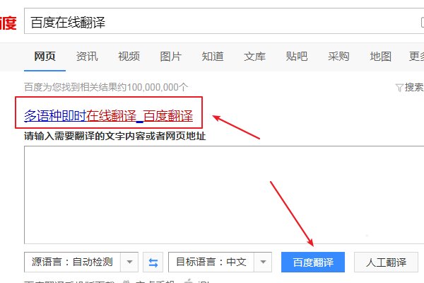Image resolution: width=424 pixels, height=283 pixels.
Task: Open the 采购 tab
Action: (338, 57)
